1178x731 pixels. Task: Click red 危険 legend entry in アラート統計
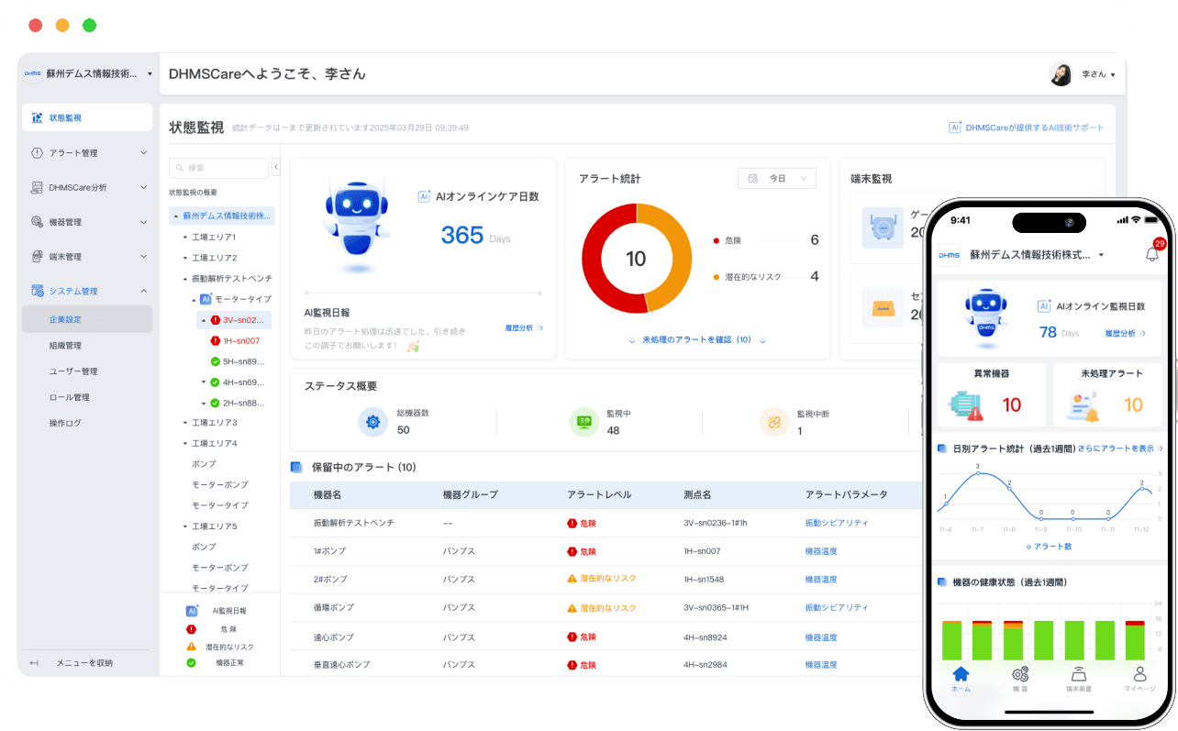[x=765, y=240]
